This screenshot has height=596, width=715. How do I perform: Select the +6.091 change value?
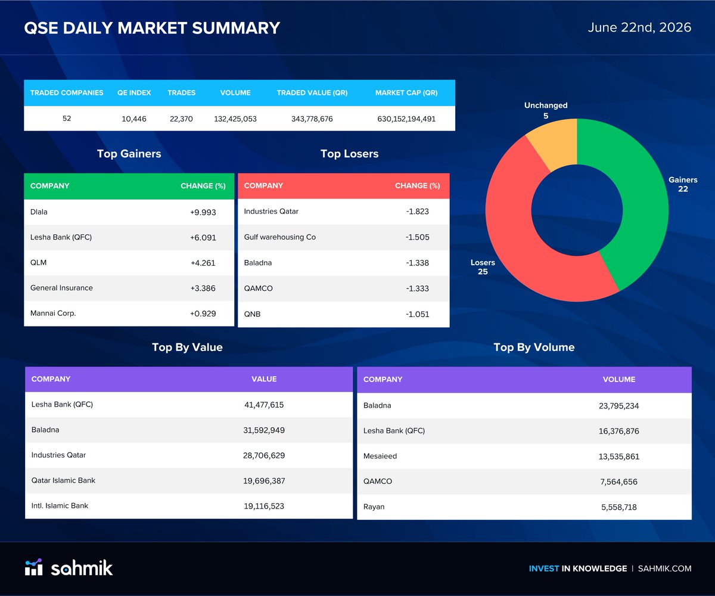203,237
